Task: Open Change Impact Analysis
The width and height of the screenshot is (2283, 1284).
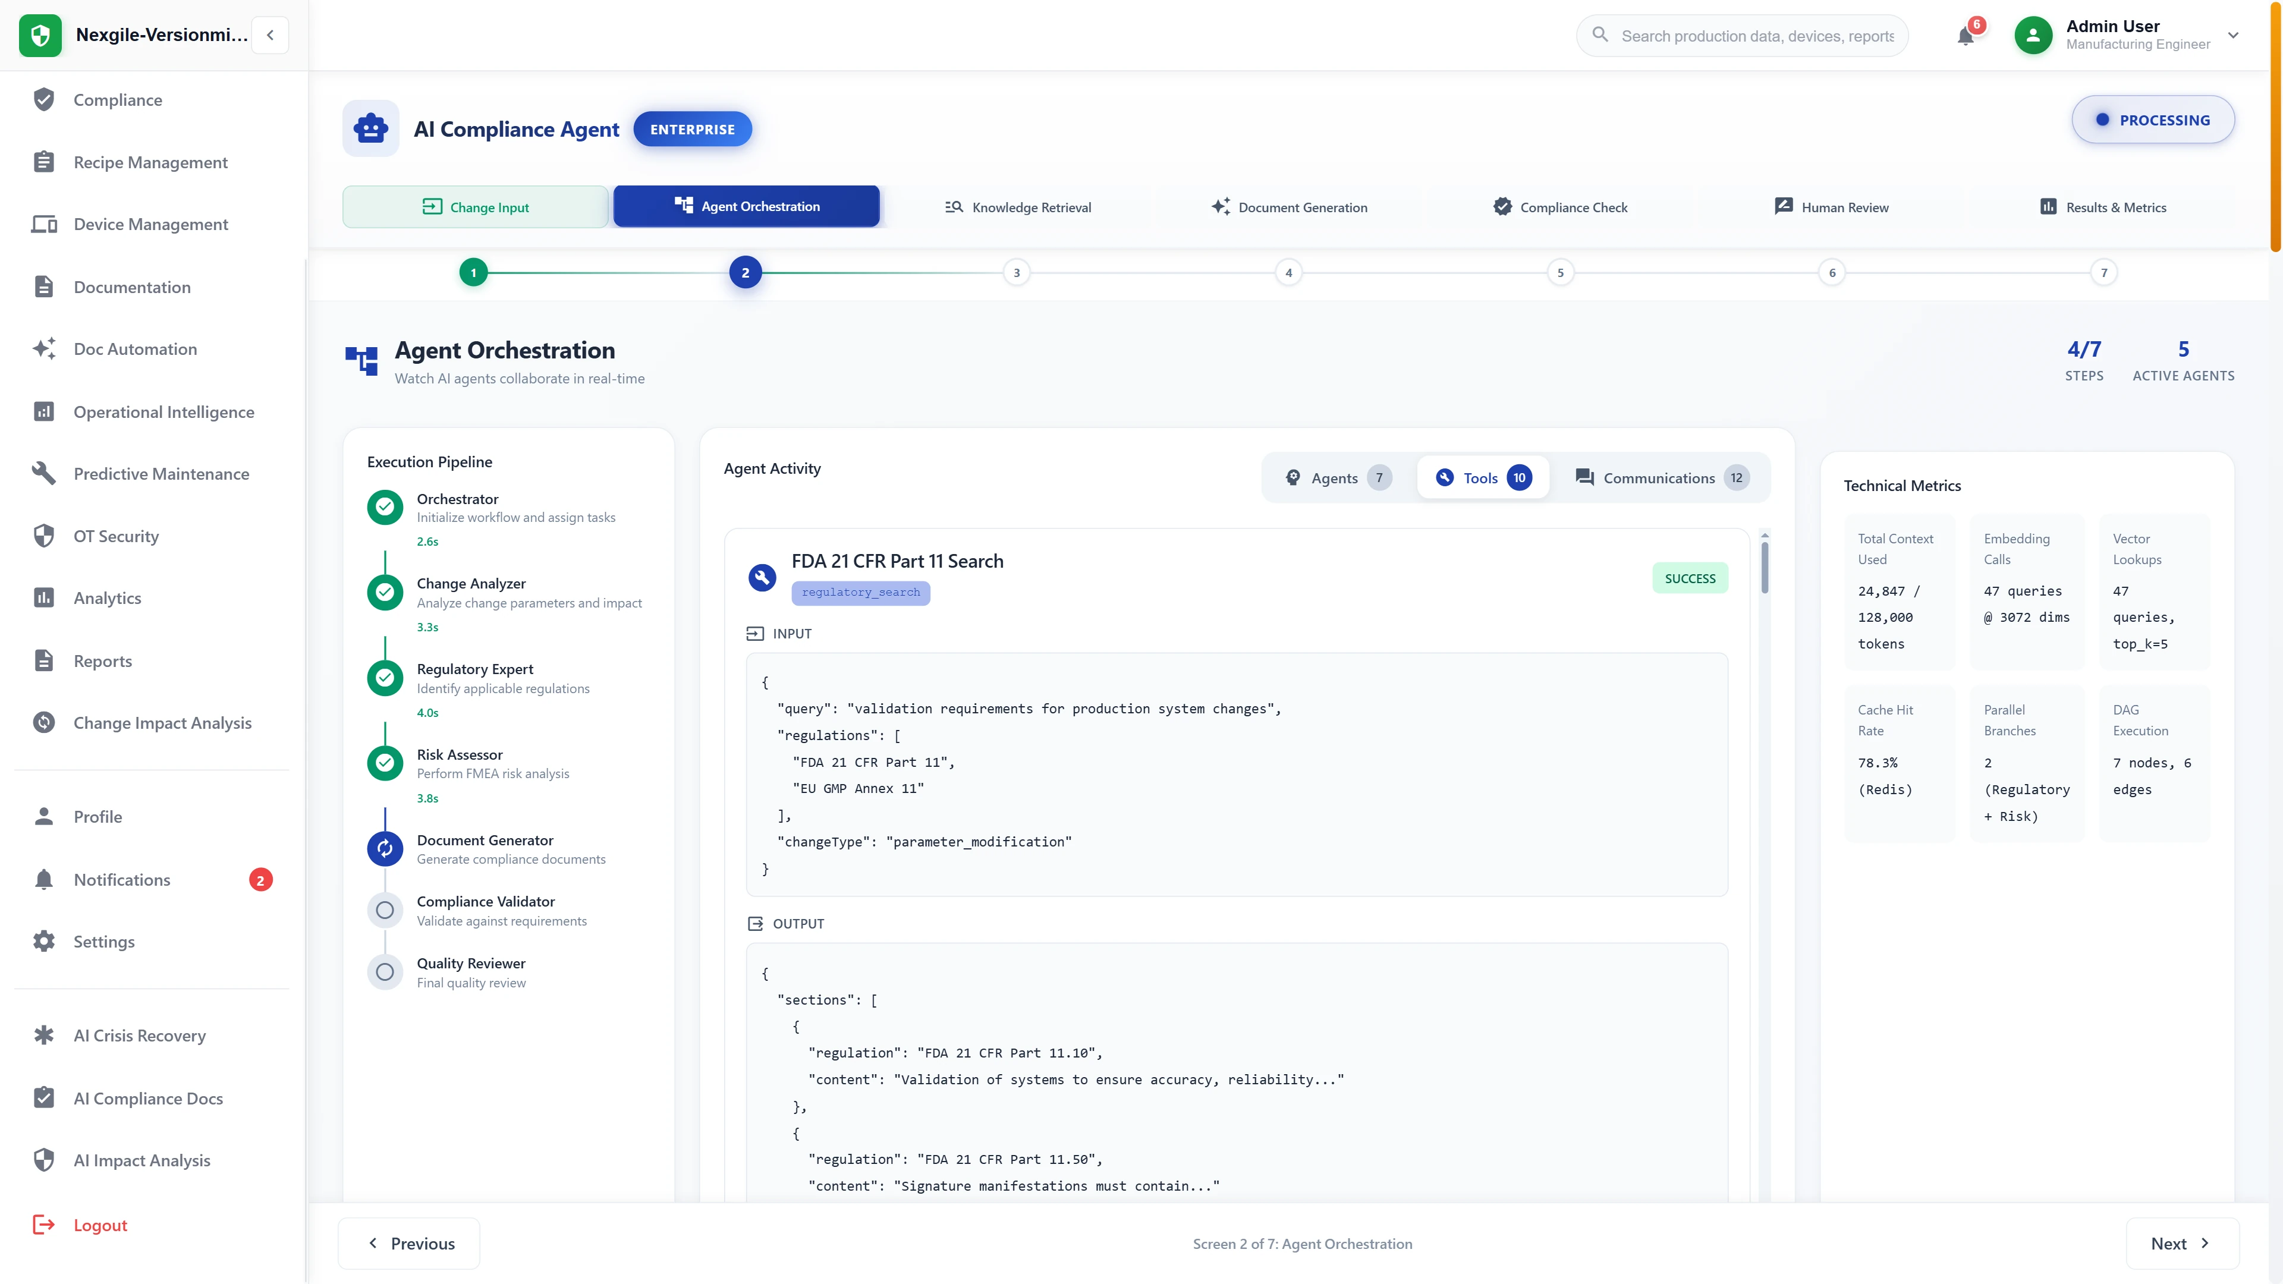Action: 162,722
